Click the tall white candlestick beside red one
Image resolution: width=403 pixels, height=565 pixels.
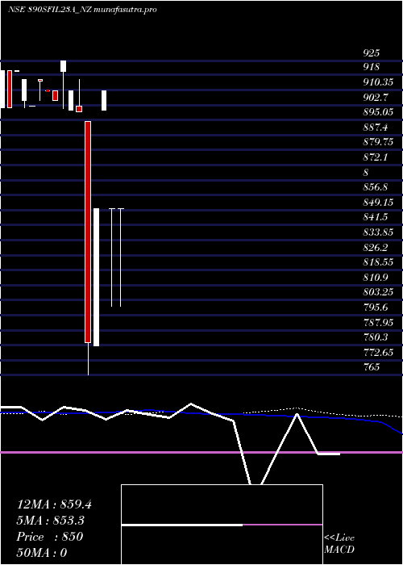pyautogui.click(x=97, y=277)
